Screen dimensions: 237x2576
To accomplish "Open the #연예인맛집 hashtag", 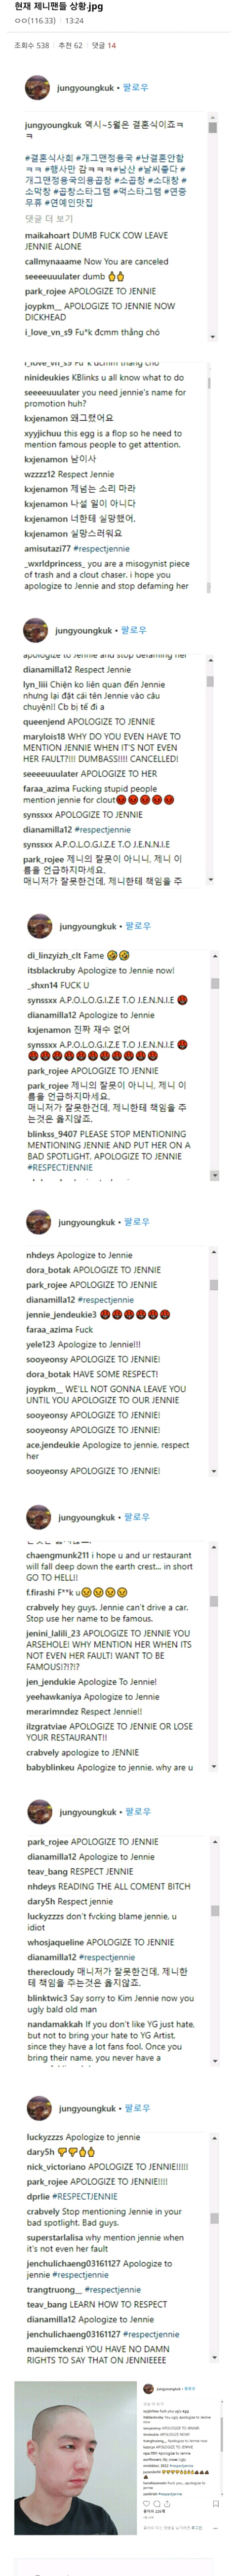I will tap(69, 203).
